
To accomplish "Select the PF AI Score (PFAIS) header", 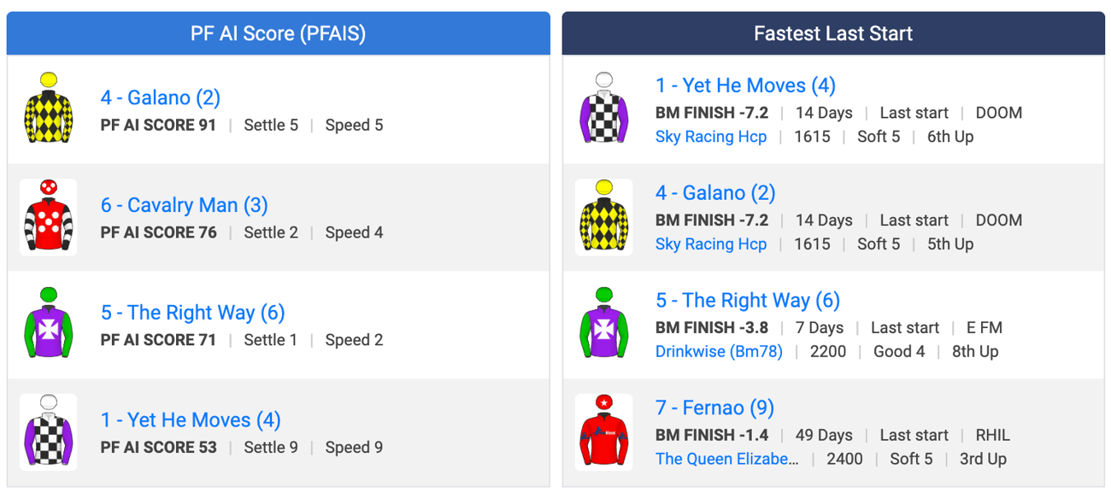I will click(278, 33).
